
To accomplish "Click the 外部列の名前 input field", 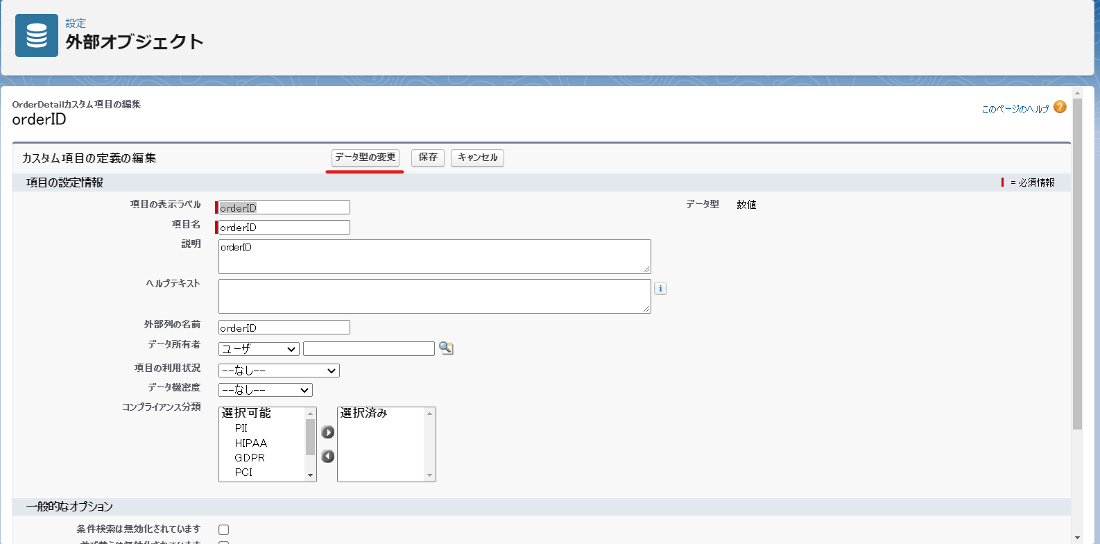I will pyautogui.click(x=284, y=328).
